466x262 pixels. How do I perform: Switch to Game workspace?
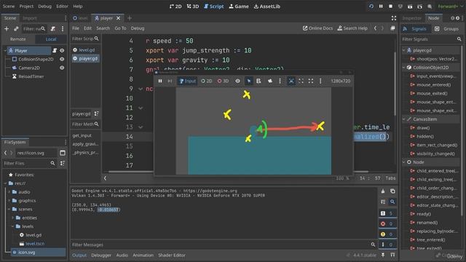pyautogui.click(x=239, y=7)
